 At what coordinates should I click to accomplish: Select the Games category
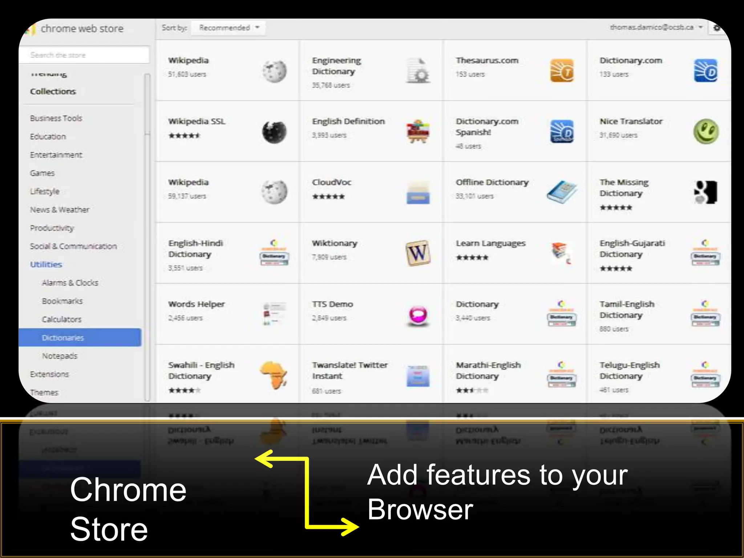[x=42, y=173]
